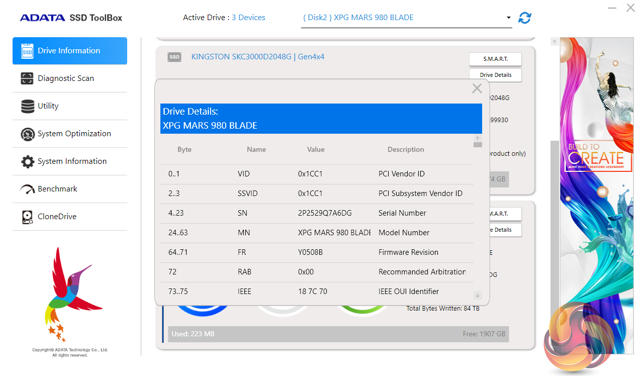Image resolution: width=642 pixels, height=384 pixels.
Task: Refresh the drive list
Action: 525,18
